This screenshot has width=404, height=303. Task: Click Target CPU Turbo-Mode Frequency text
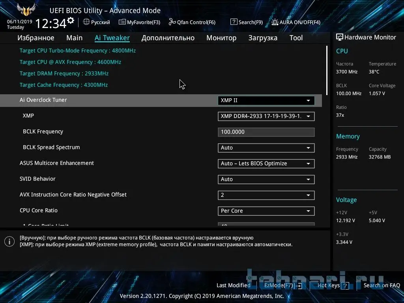78,51
